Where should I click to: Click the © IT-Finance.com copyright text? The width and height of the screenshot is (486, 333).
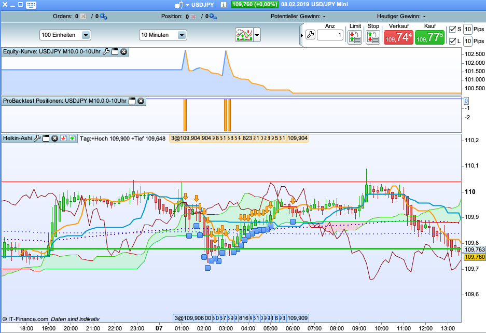click(x=25, y=319)
